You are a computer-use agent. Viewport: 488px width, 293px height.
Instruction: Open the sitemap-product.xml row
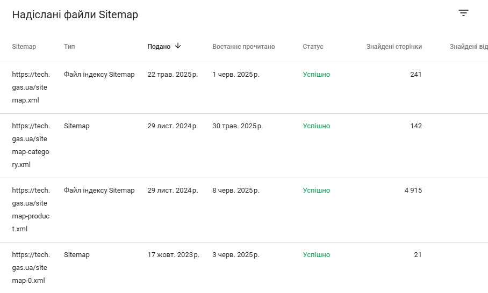[x=244, y=210]
